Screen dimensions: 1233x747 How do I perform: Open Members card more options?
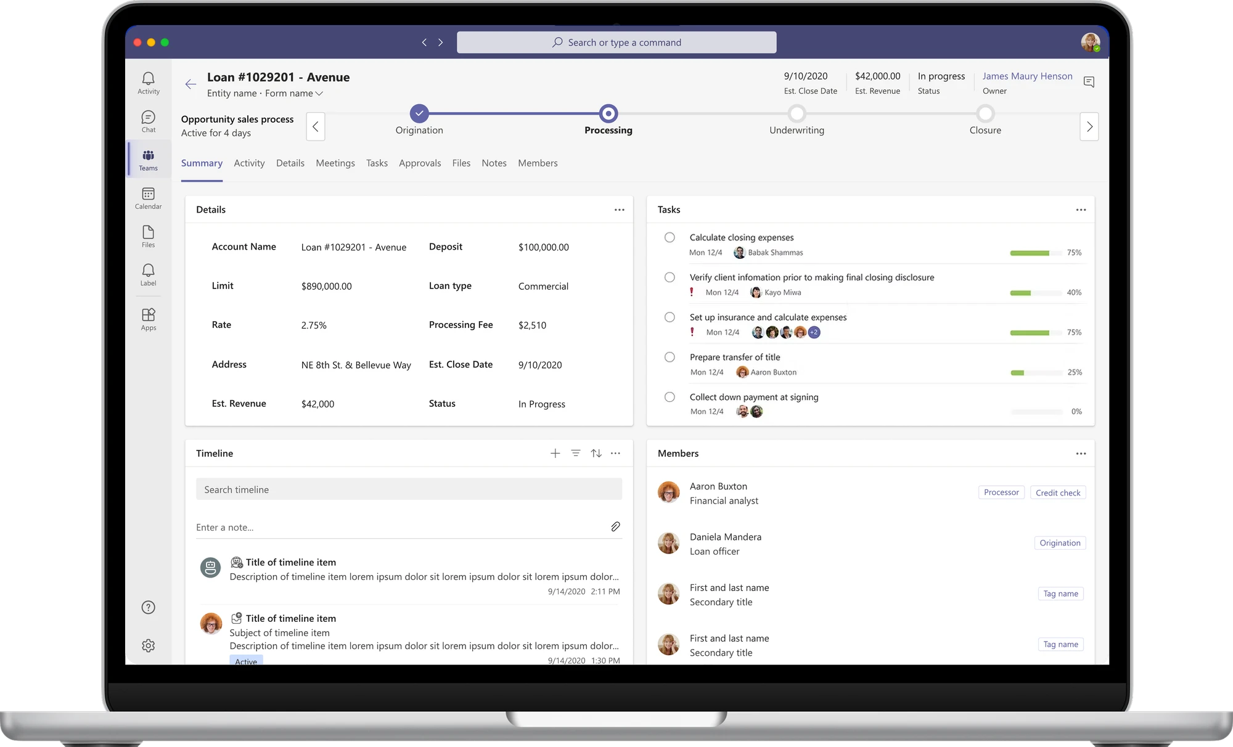point(1081,453)
